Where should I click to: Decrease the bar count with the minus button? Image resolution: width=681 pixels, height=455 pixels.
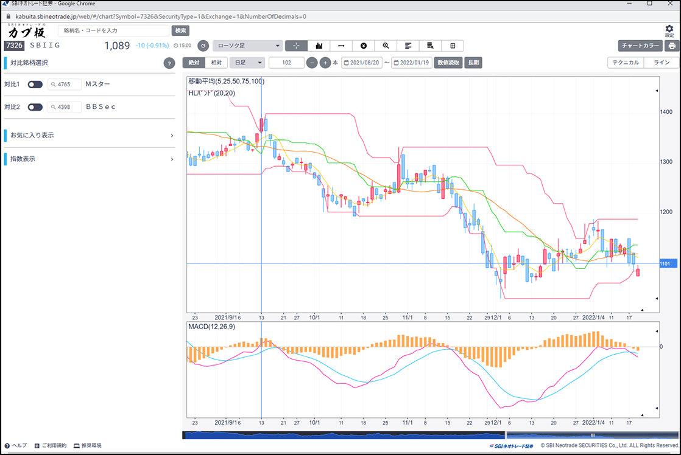point(312,63)
